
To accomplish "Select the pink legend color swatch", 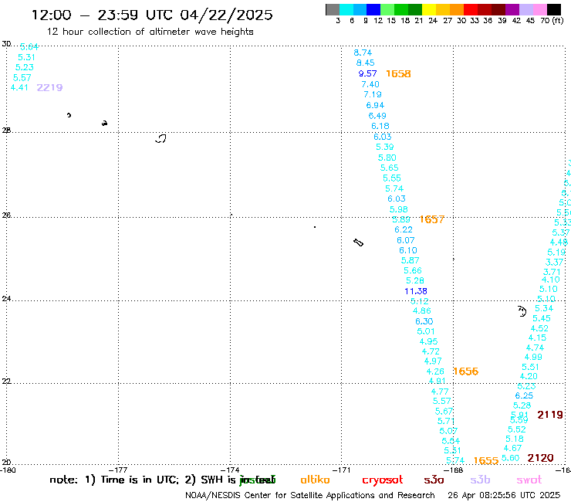I will [540, 9].
